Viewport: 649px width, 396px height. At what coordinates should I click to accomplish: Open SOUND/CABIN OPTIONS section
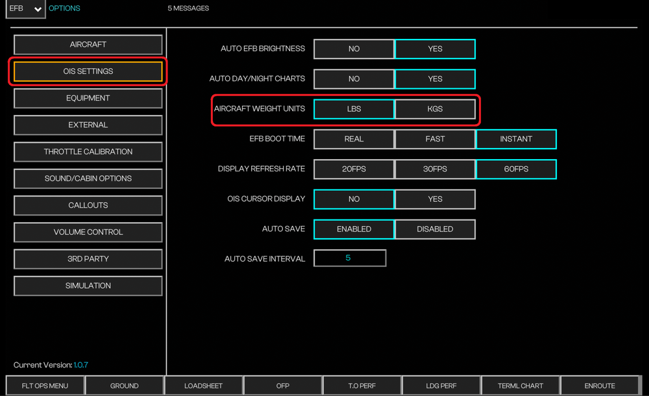[88, 179]
